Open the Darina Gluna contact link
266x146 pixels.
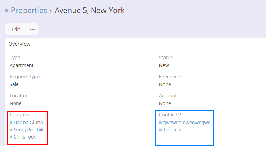click(28, 123)
